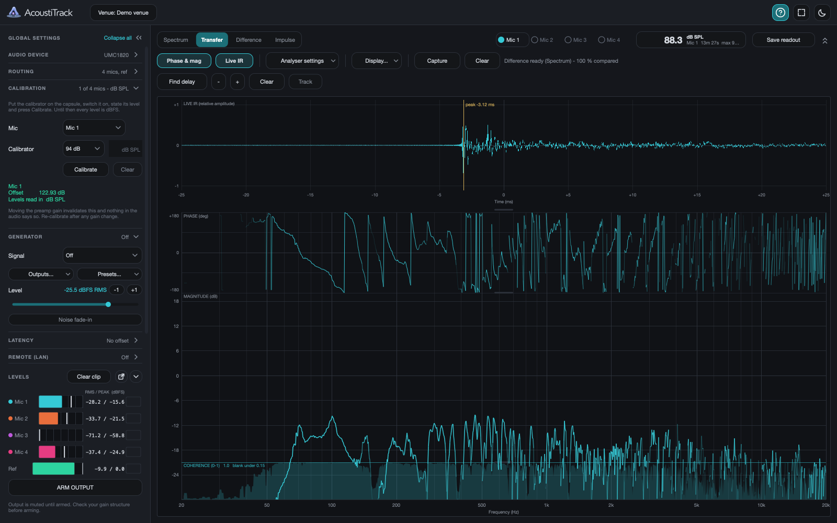Image resolution: width=837 pixels, height=523 pixels.
Task: Collapse readout panel with double up chevron
Action: (x=825, y=40)
